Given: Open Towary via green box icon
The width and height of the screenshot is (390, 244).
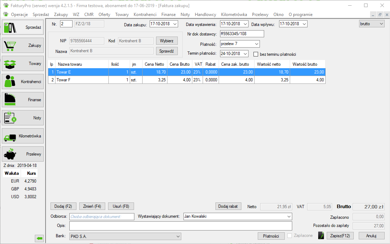Looking at the screenshot, I should click(23, 64).
